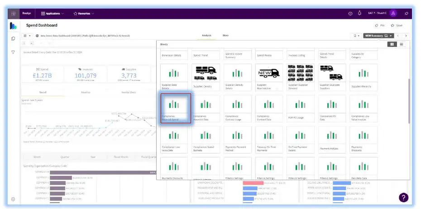This screenshot has width=421, height=209.
Task: Expand the Applications dropdown menu
Action: tap(53, 14)
